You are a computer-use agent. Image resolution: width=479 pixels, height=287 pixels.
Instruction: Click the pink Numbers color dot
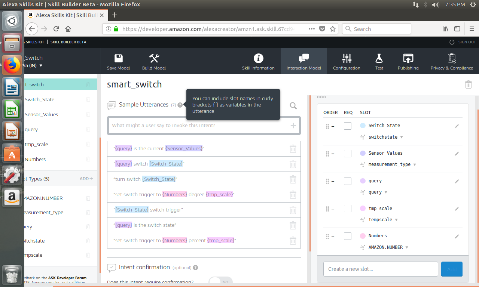coord(363,236)
